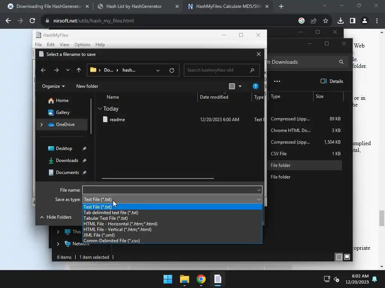The image size is (385, 288).
Task: Bookmark this page star icon
Action: 326,21
